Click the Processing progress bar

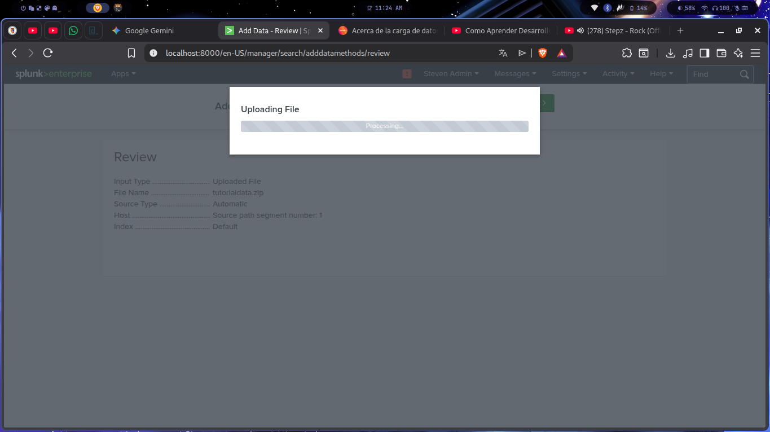click(384, 126)
